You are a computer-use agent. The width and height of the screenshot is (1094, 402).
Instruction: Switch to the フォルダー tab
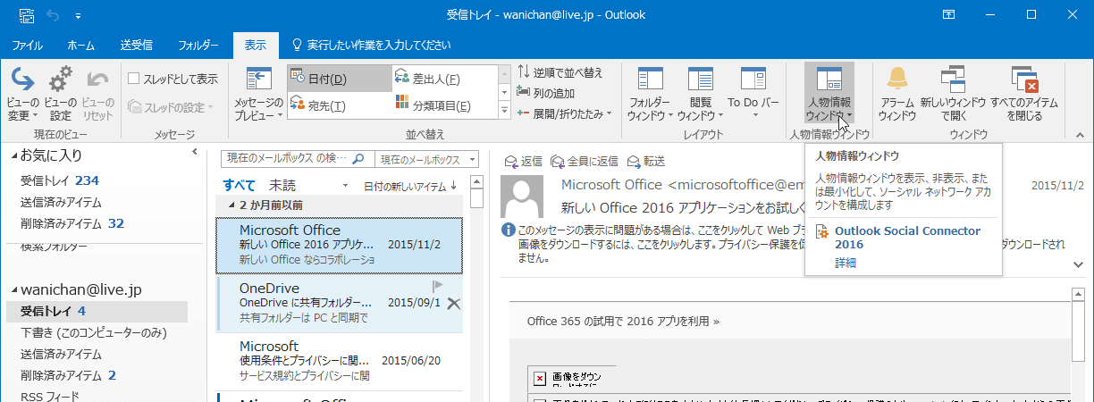point(198,45)
